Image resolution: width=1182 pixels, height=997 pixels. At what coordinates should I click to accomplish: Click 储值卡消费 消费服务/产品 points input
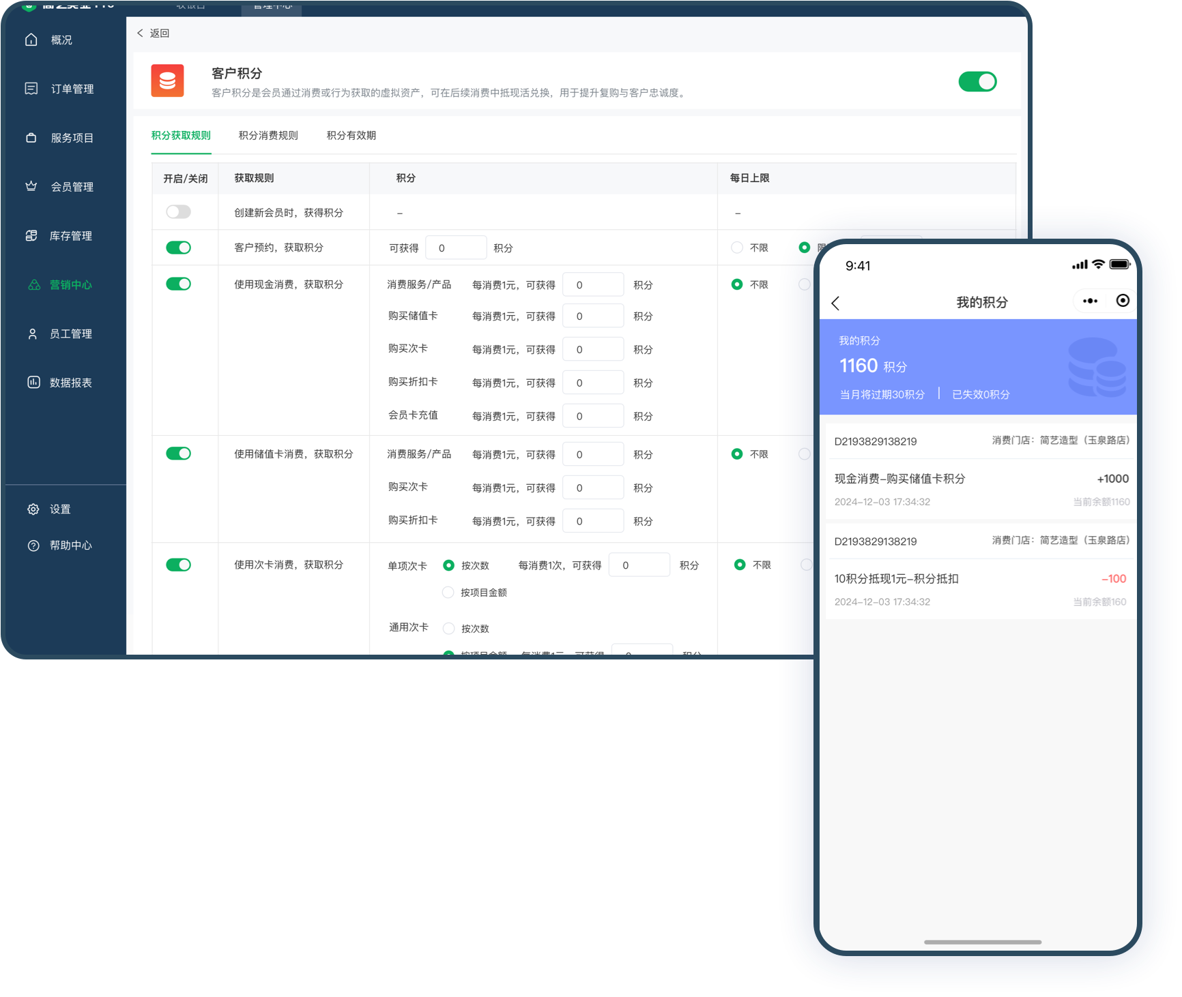pos(593,454)
